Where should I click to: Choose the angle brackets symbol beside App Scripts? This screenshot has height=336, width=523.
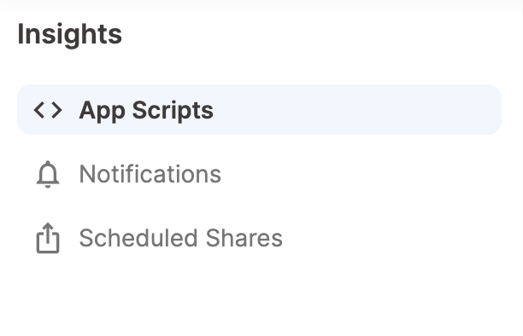tap(48, 110)
